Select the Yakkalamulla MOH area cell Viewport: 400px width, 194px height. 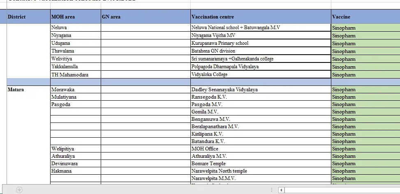coord(76,67)
